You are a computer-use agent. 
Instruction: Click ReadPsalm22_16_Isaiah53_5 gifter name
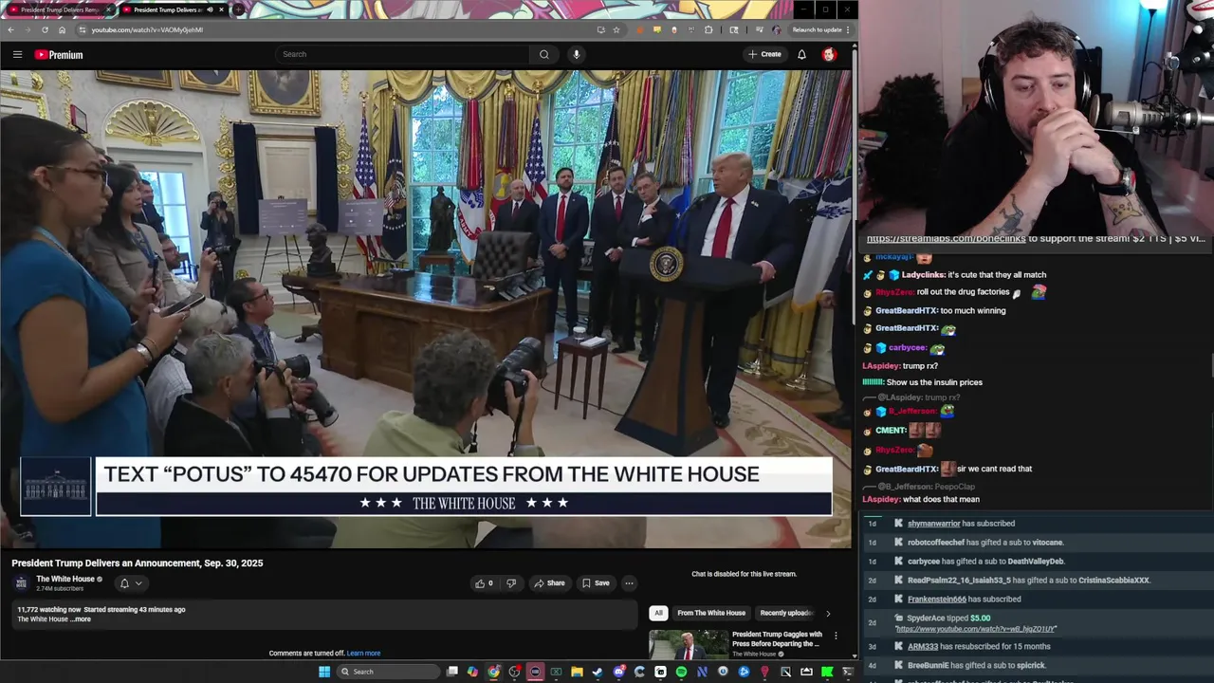click(959, 581)
